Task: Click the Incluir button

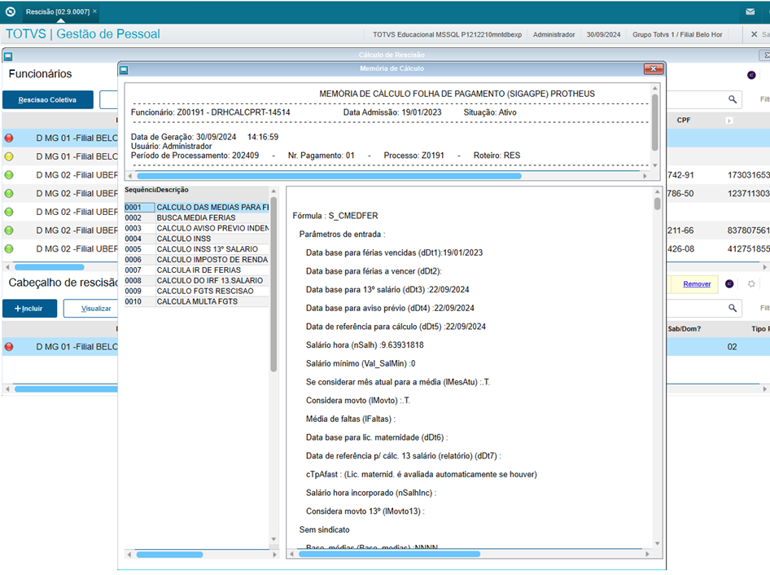Action: pos(29,309)
